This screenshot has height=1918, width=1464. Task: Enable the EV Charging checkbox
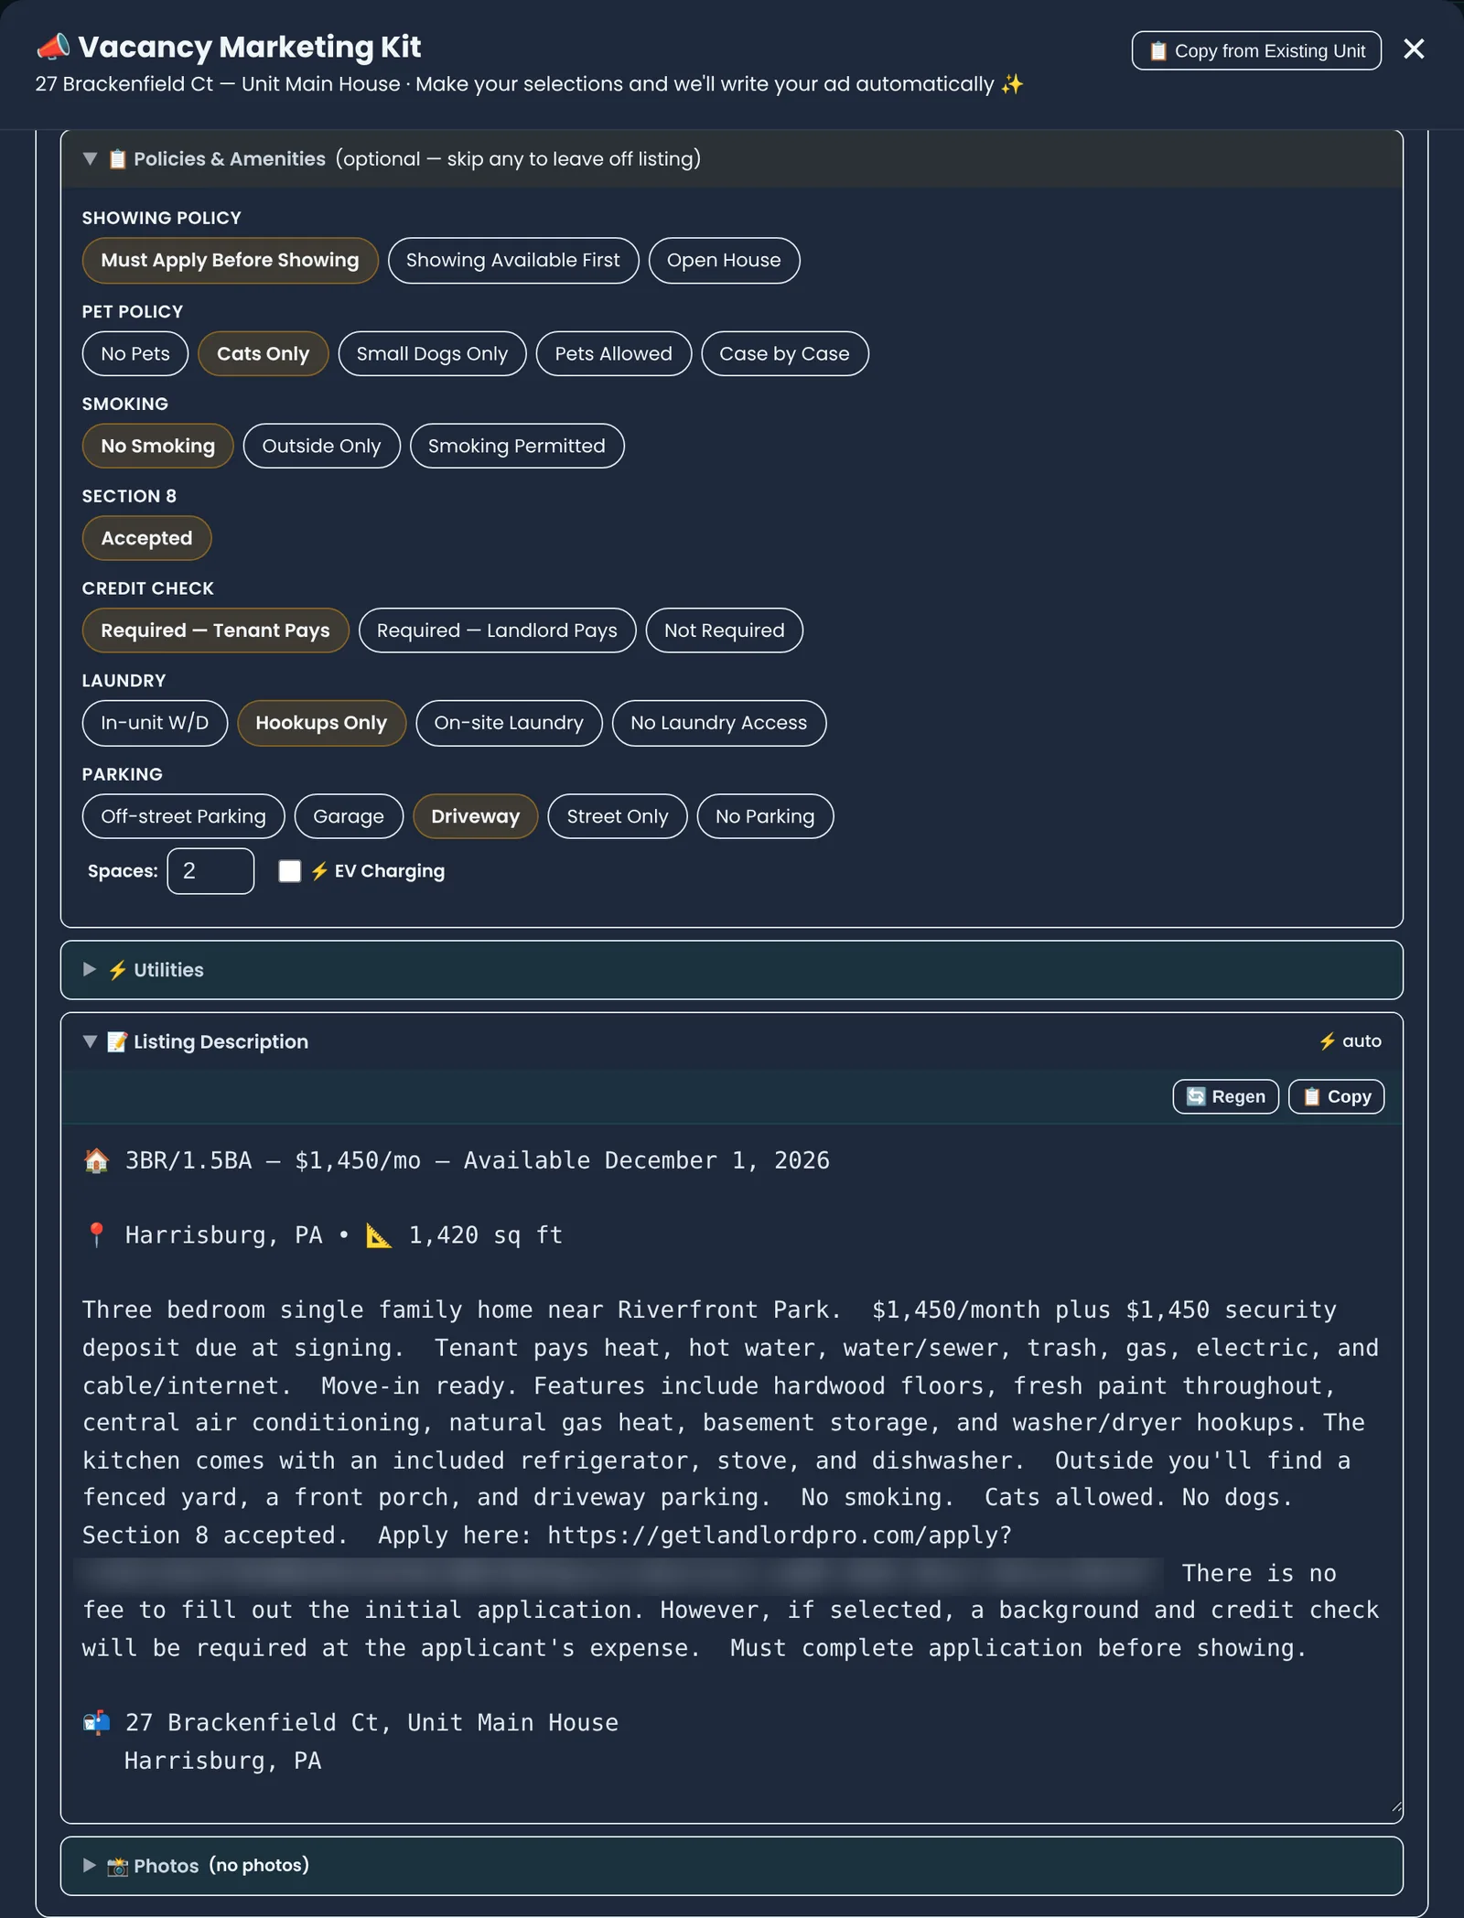pyautogui.click(x=290, y=871)
